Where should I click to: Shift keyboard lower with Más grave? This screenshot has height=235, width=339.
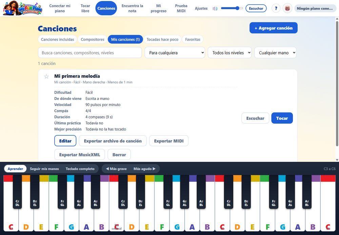[x=116, y=169]
